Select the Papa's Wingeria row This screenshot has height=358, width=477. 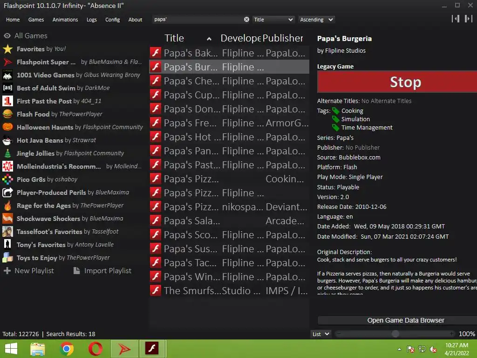(x=229, y=277)
